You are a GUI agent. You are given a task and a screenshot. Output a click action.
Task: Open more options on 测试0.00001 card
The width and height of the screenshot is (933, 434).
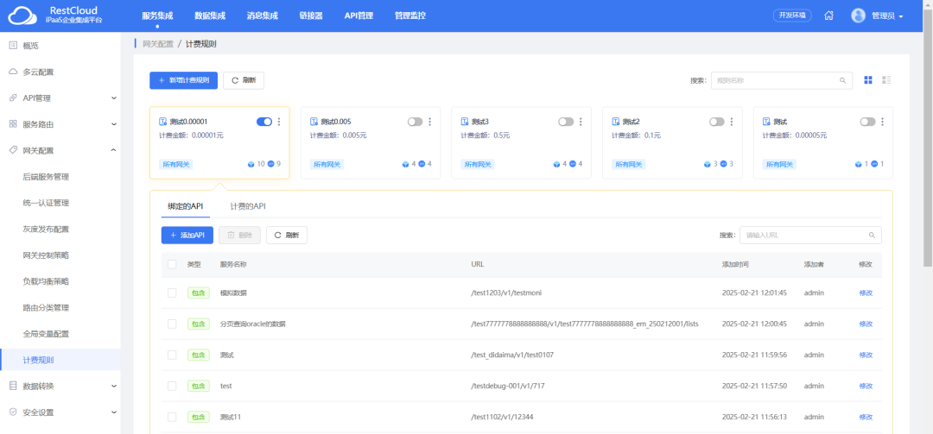point(279,123)
